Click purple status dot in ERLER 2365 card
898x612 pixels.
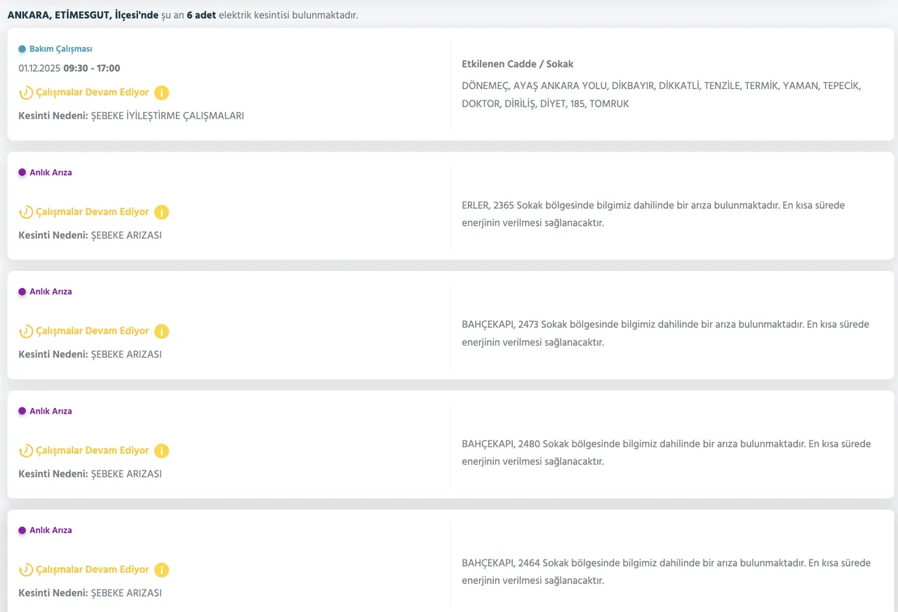[x=22, y=172]
